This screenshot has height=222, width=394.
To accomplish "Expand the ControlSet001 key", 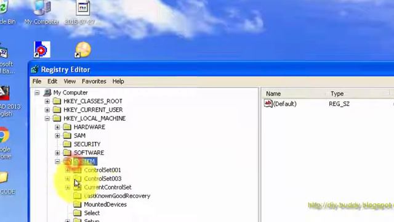I will [67, 170].
